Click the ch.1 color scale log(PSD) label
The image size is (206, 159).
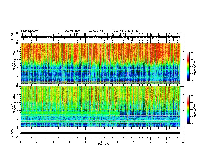195,68
